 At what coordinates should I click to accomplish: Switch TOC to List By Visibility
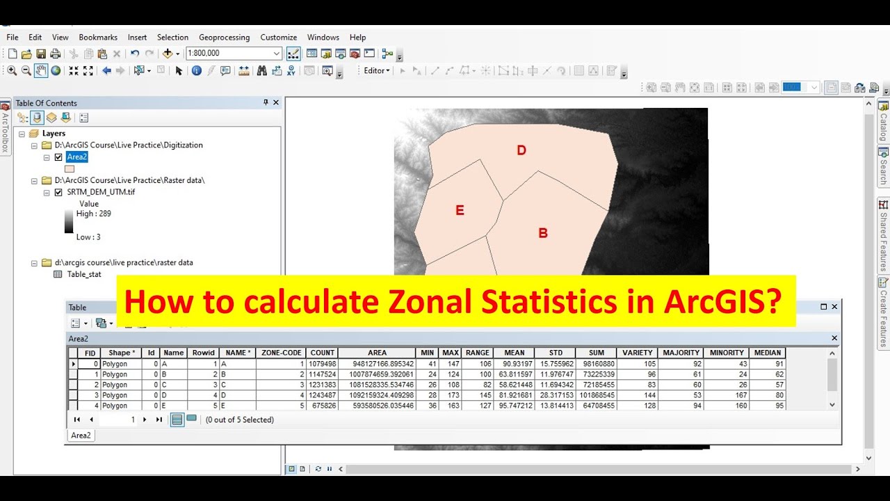(x=51, y=118)
